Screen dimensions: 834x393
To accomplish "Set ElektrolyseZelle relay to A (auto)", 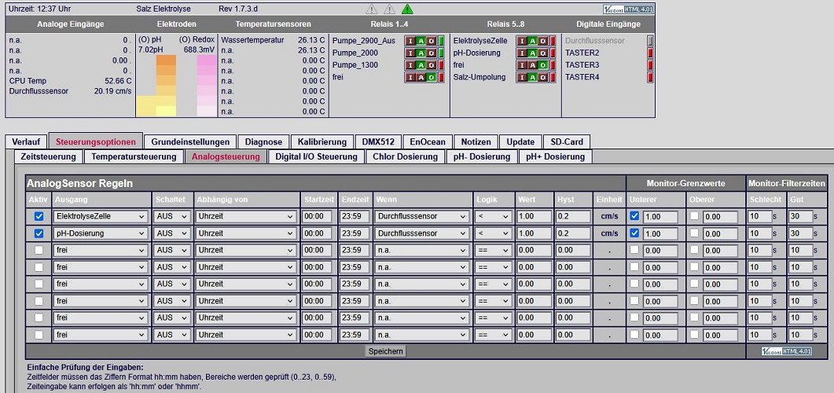I will pyautogui.click(x=533, y=40).
